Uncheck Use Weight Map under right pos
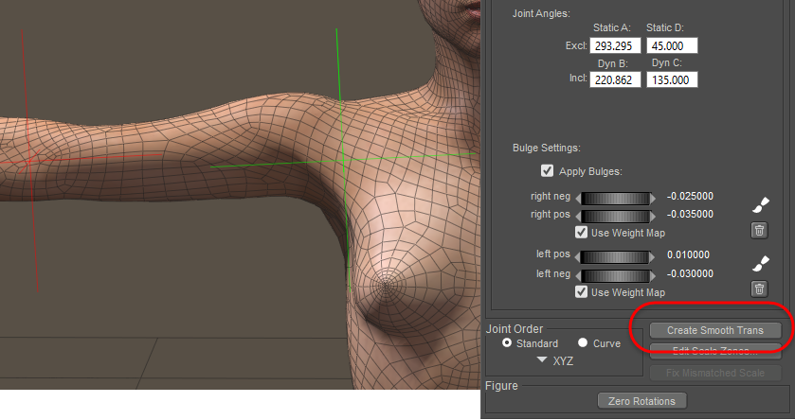Image resolution: width=795 pixels, height=420 pixels. point(582,233)
